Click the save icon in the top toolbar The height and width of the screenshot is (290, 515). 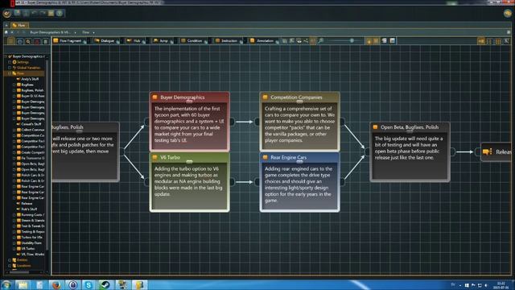pyautogui.click(x=17, y=13)
